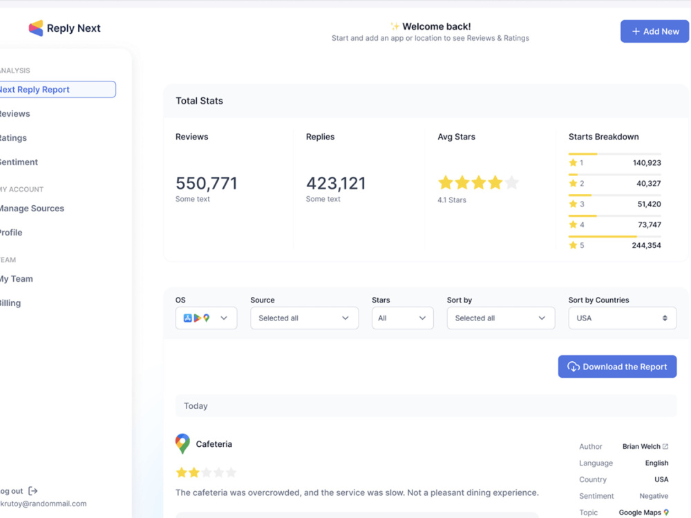Click the first Avg Stars star

(x=446, y=182)
